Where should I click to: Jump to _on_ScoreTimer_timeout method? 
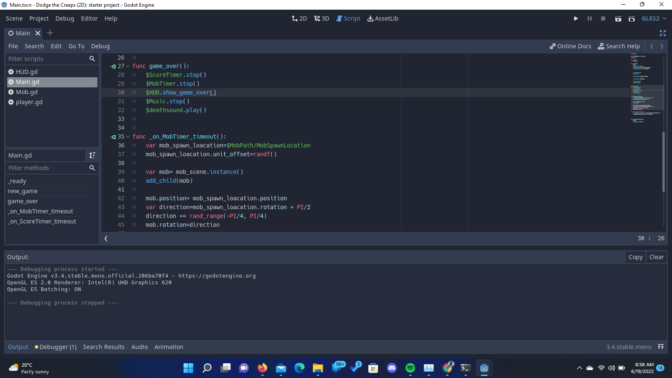tap(52, 221)
